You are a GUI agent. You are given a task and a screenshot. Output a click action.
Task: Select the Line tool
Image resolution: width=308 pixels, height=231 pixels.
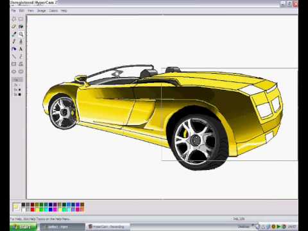pos(14,56)
